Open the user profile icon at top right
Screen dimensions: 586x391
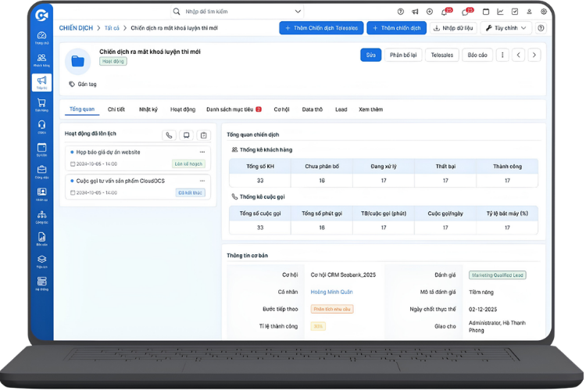(x=544, y=12)
